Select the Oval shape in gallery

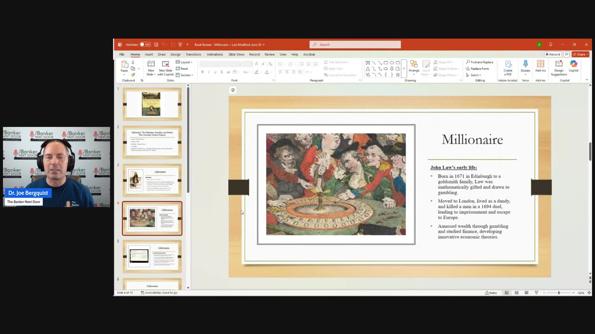392,63
